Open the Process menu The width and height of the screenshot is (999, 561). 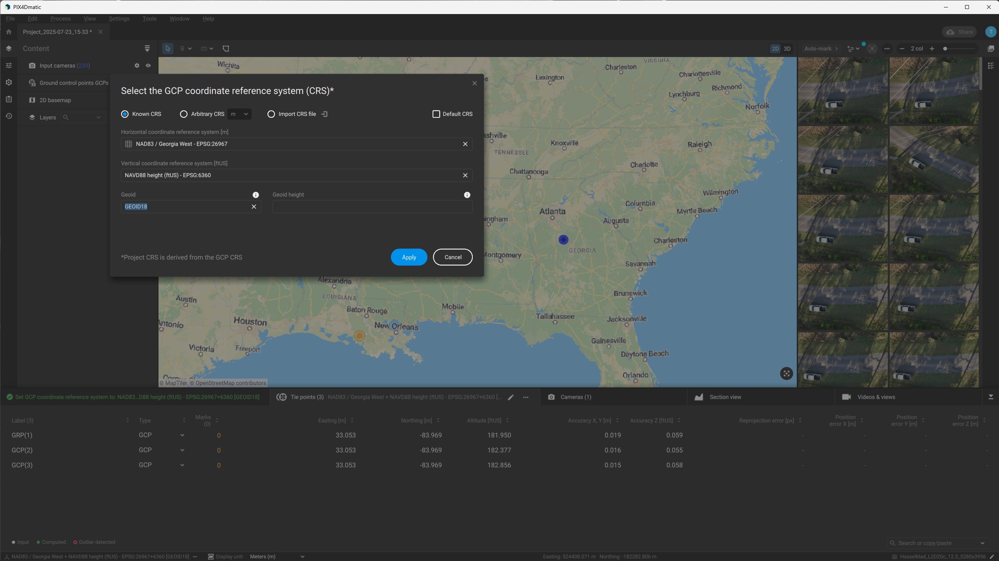click(61, 19)
